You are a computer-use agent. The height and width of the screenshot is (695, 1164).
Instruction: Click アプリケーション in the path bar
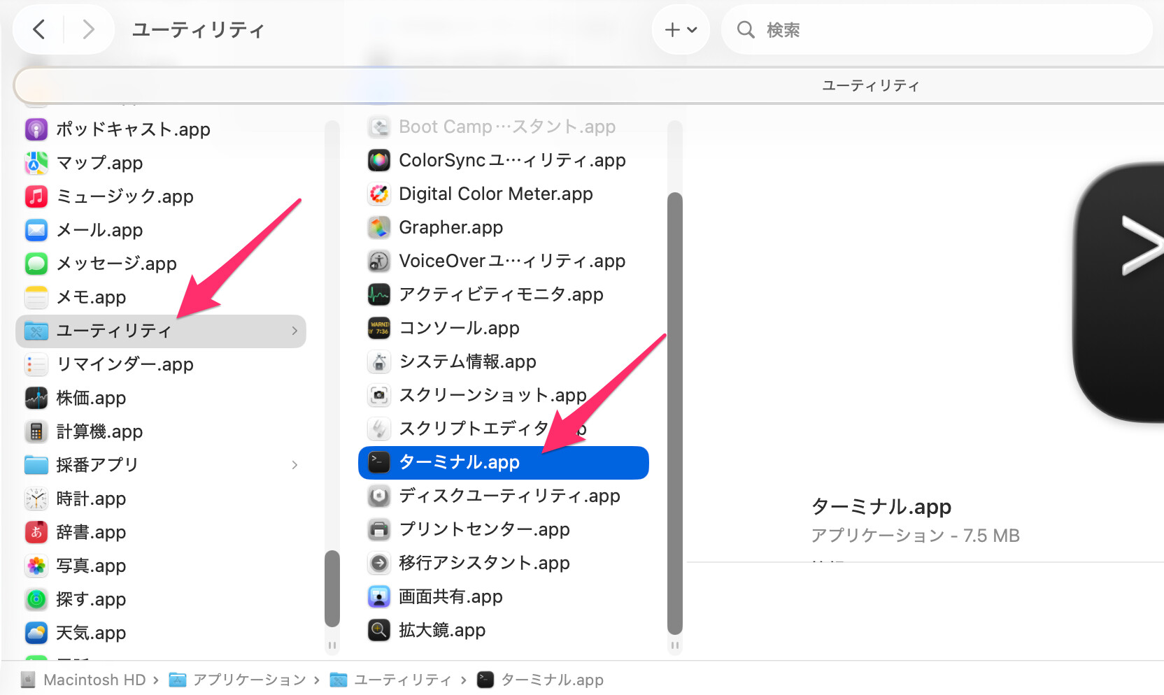pos(250,680)
